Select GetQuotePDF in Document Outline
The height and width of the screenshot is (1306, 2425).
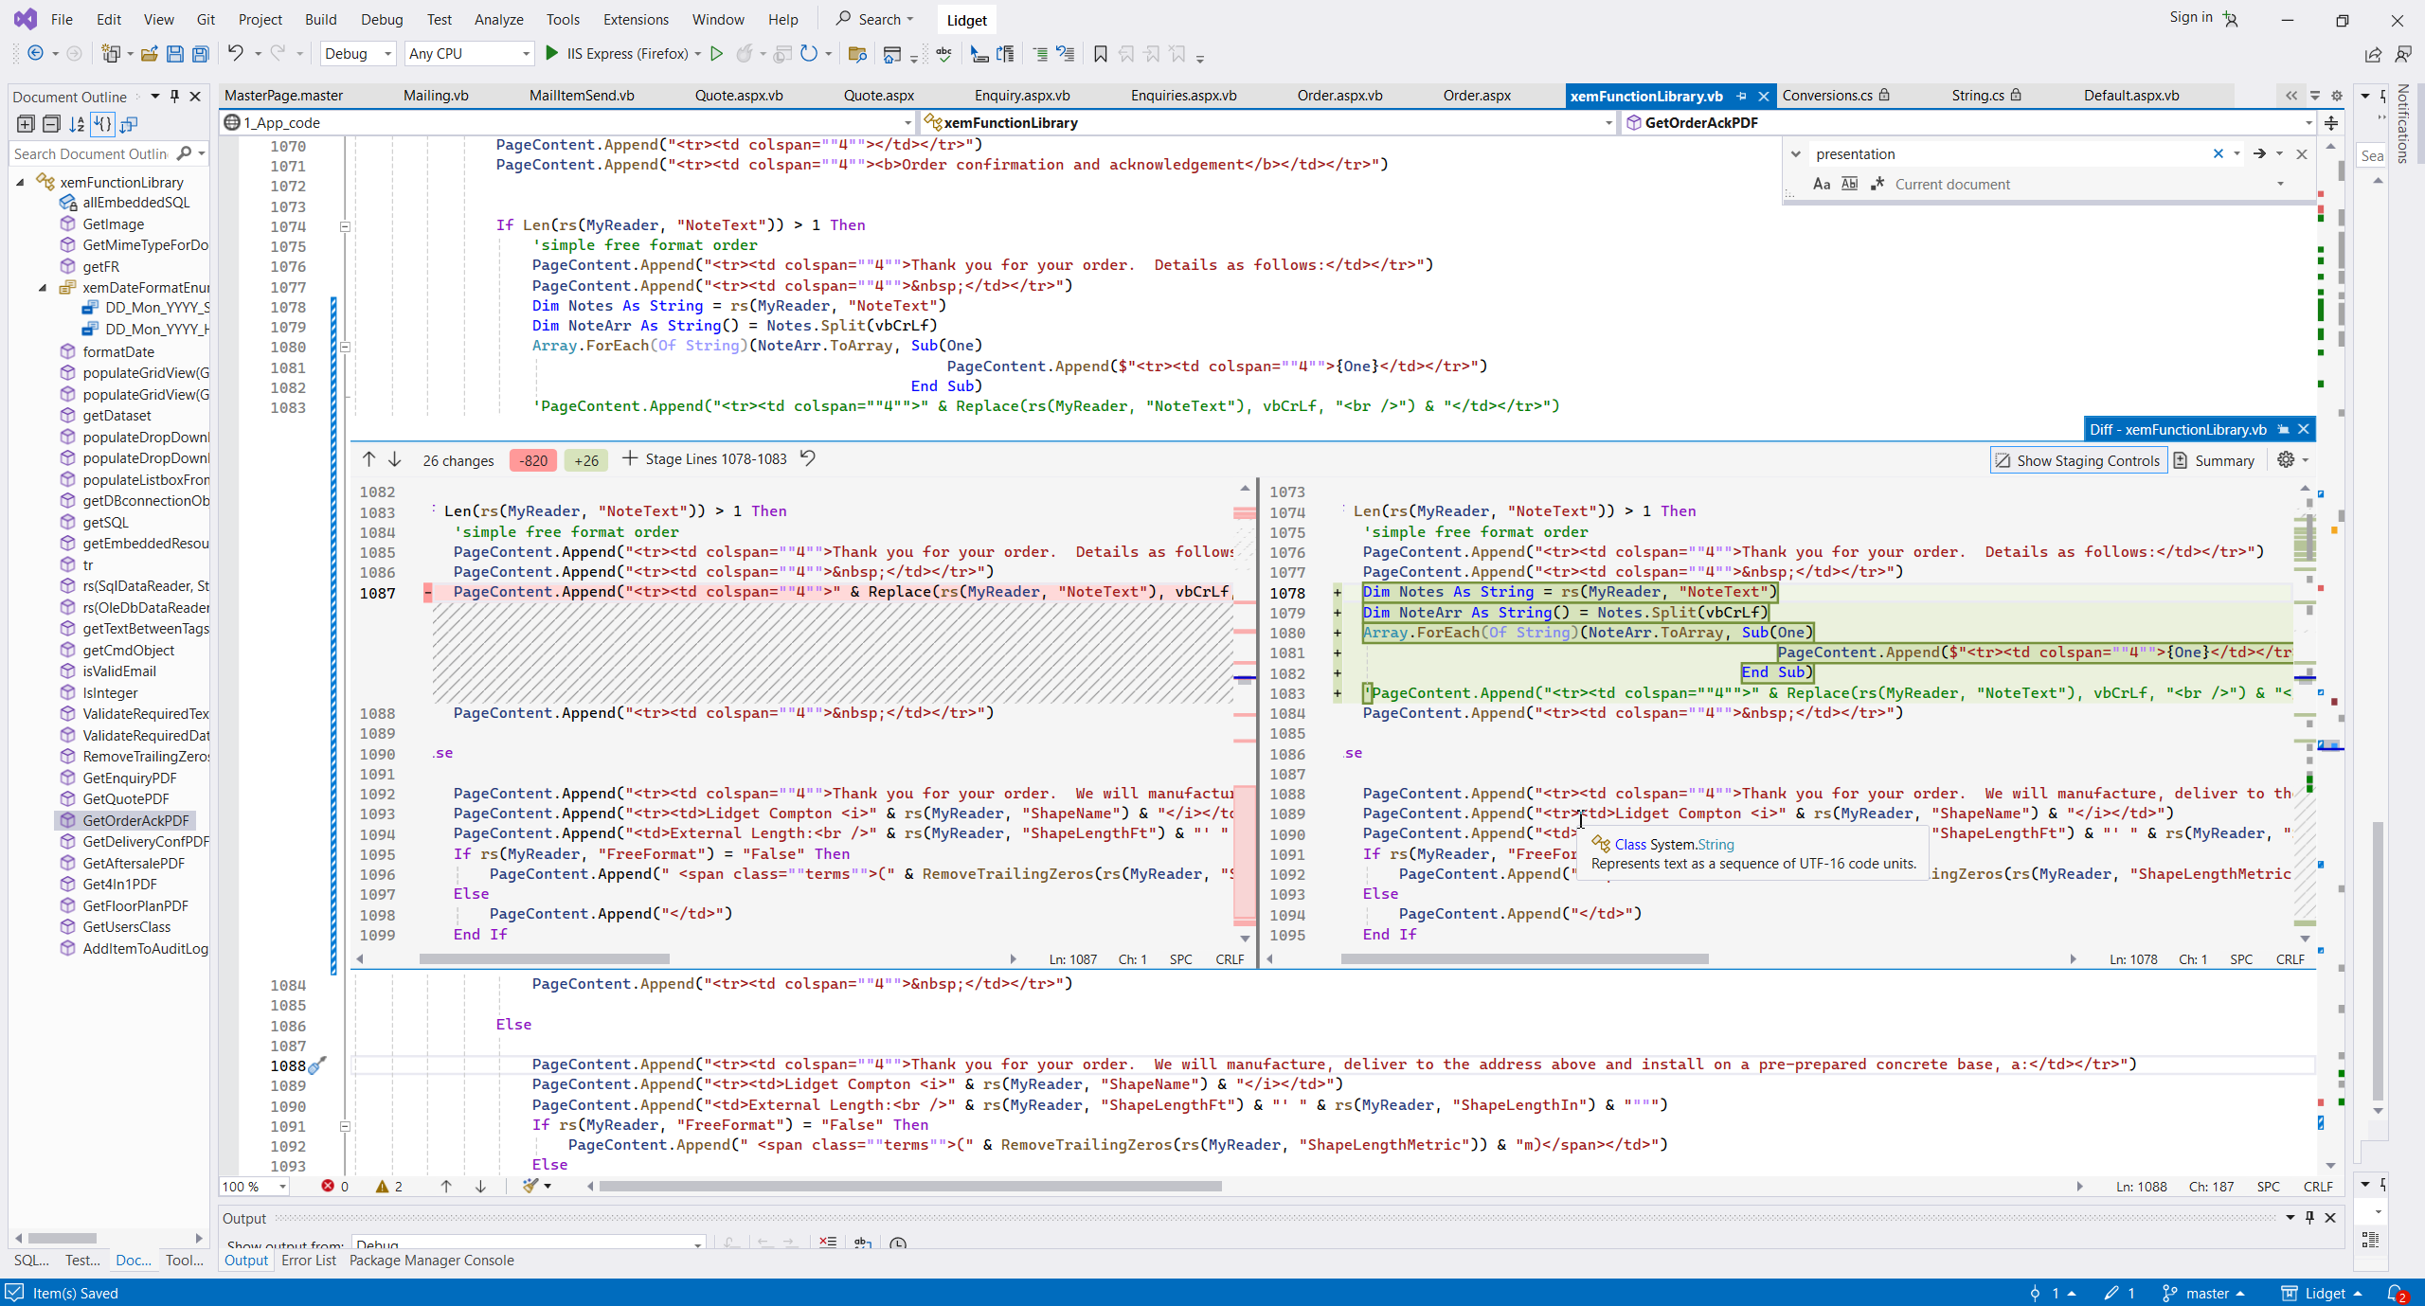tap(126, 799)
